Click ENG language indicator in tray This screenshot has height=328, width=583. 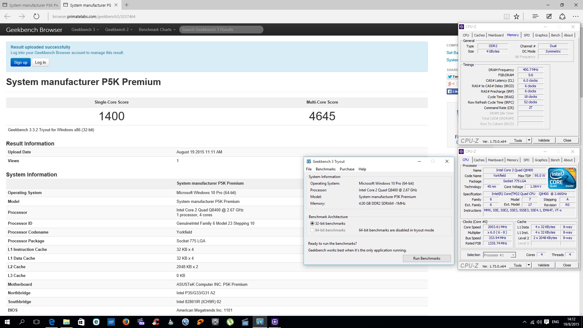coord(555,322)
